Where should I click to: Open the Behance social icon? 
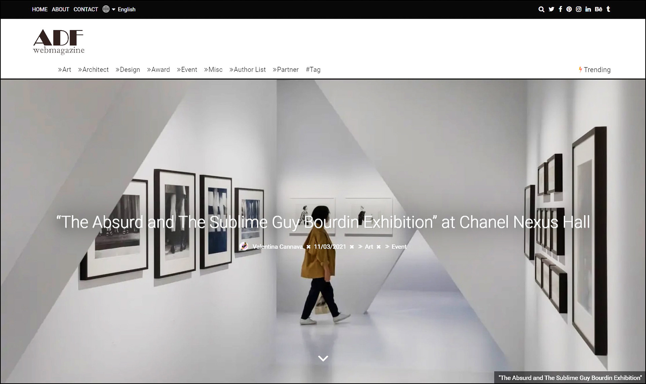598,9
